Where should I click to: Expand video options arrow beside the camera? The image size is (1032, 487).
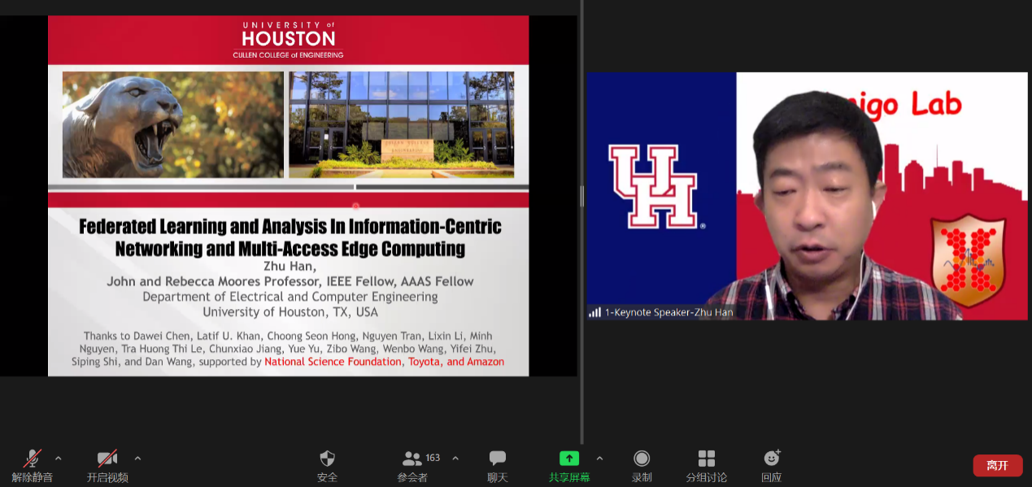137,458
